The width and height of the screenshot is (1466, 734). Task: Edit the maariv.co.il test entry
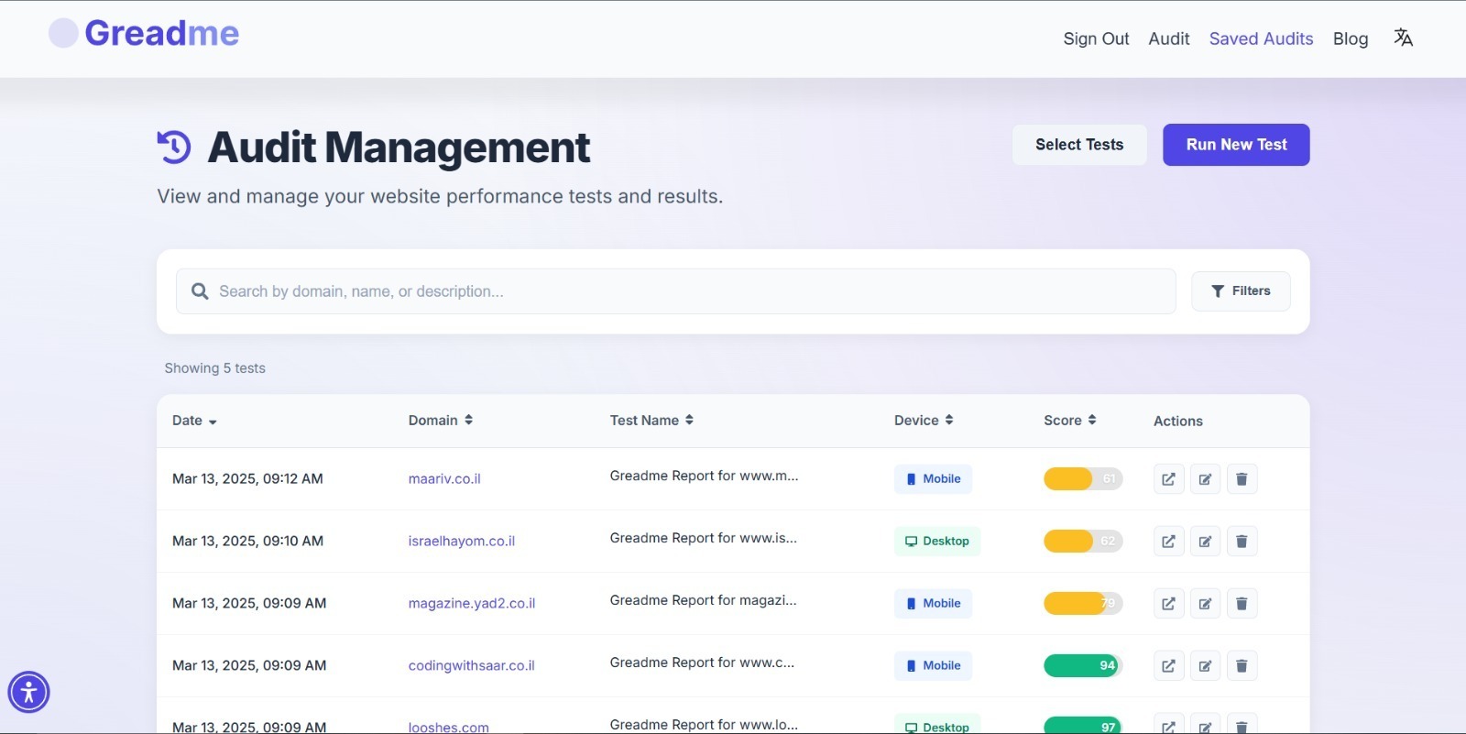pos(1205,479)
